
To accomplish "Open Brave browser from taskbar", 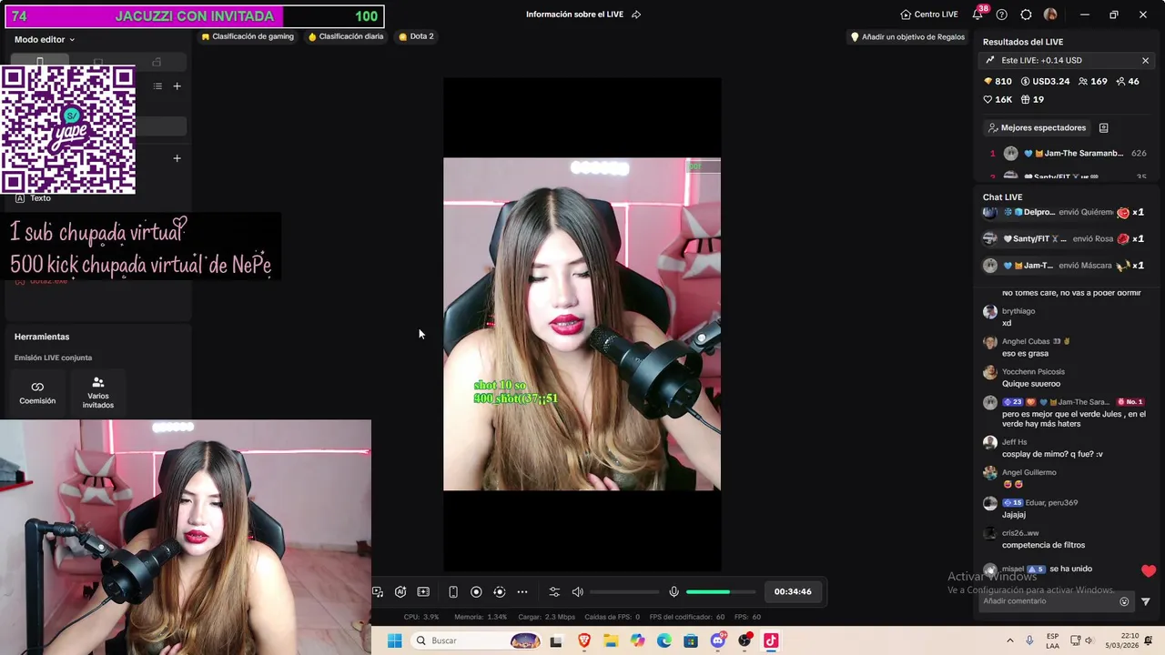I will [584, 640].
